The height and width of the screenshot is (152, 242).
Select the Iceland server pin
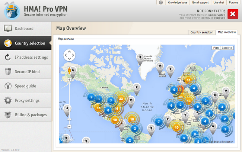coord(160,68)
